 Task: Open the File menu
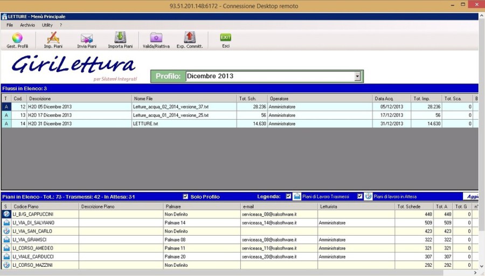pos(10,25)
